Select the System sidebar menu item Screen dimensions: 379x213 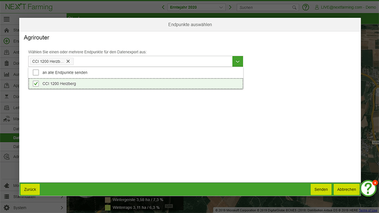(x=33, y=208)
